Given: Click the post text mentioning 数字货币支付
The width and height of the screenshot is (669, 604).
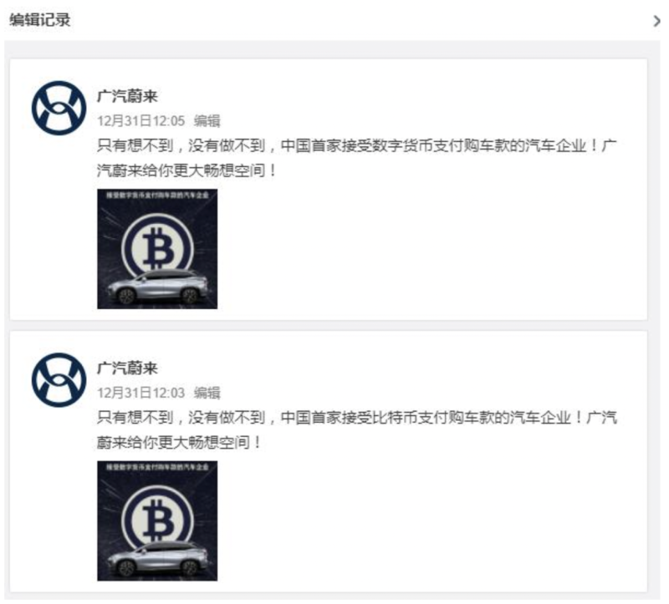Looking at the screenshot, I should [x=357, y=158].
